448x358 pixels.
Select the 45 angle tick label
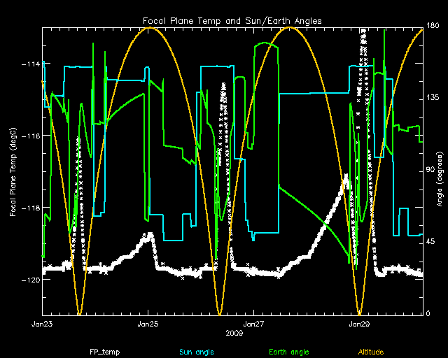[430, 242]
